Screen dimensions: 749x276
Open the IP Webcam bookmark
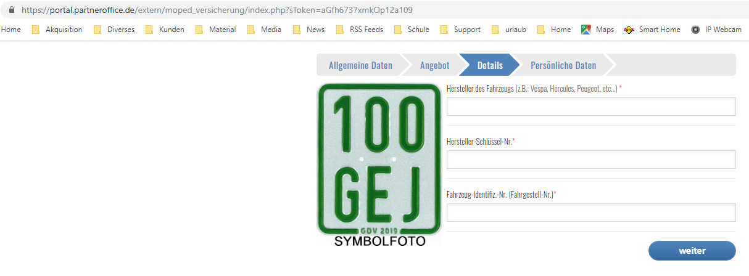pos(716,30)
